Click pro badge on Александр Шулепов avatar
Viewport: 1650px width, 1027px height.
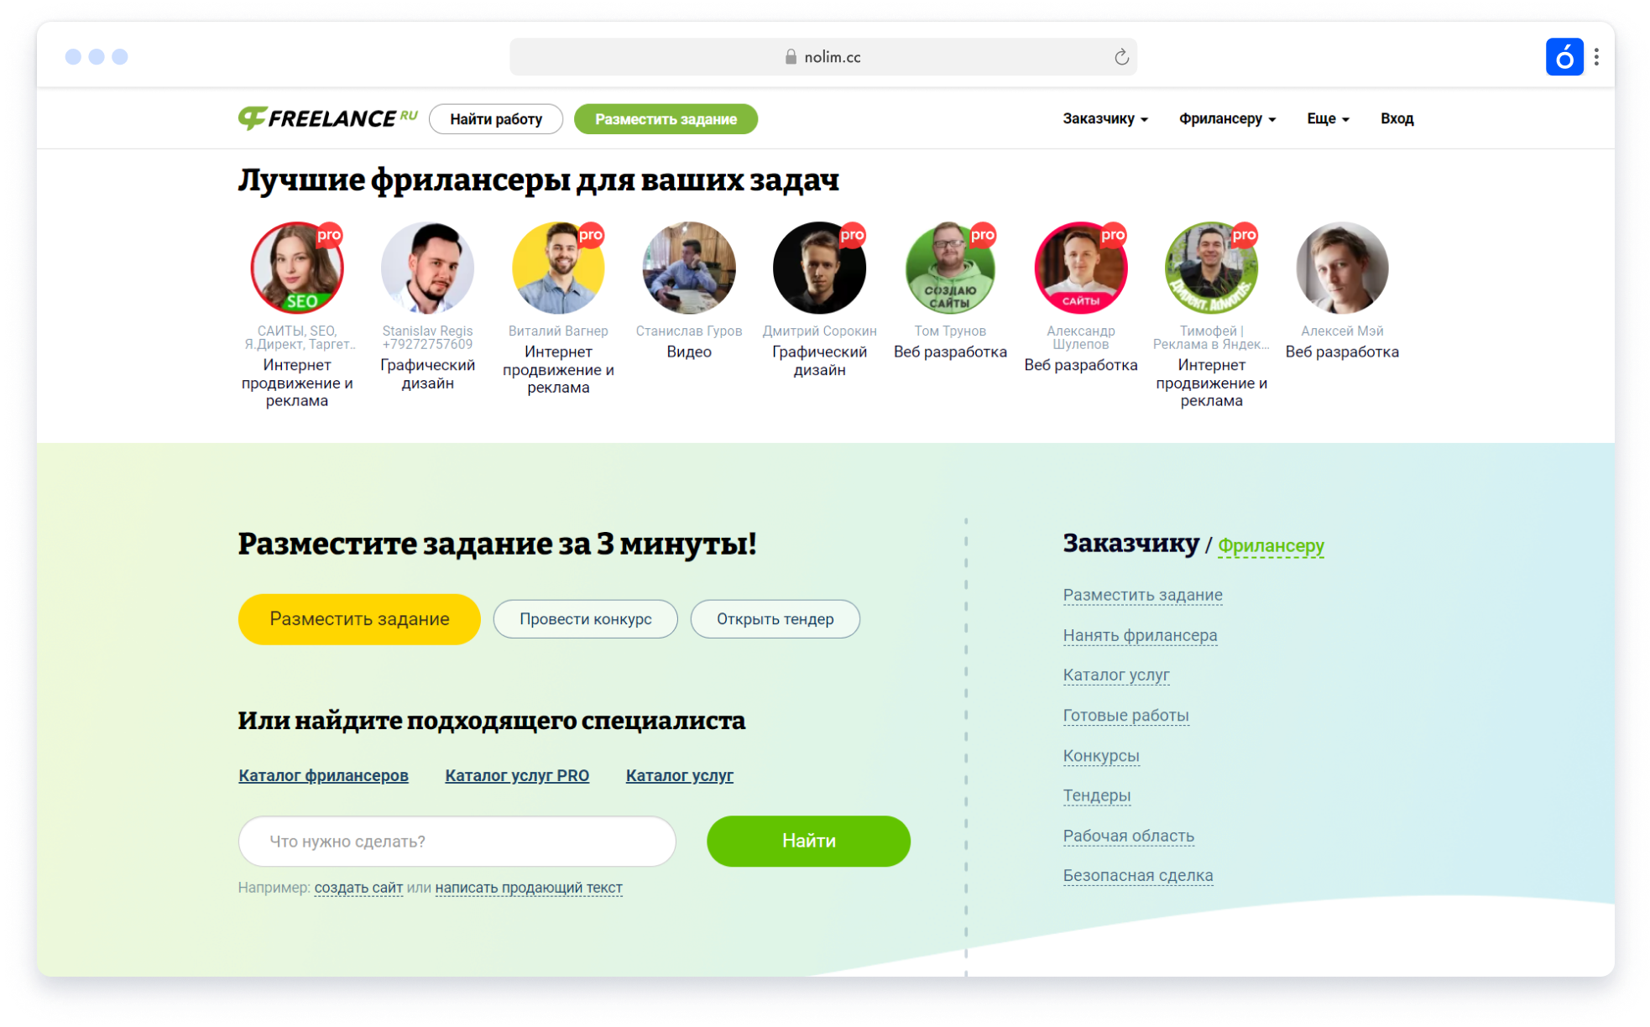point(1113,235)
